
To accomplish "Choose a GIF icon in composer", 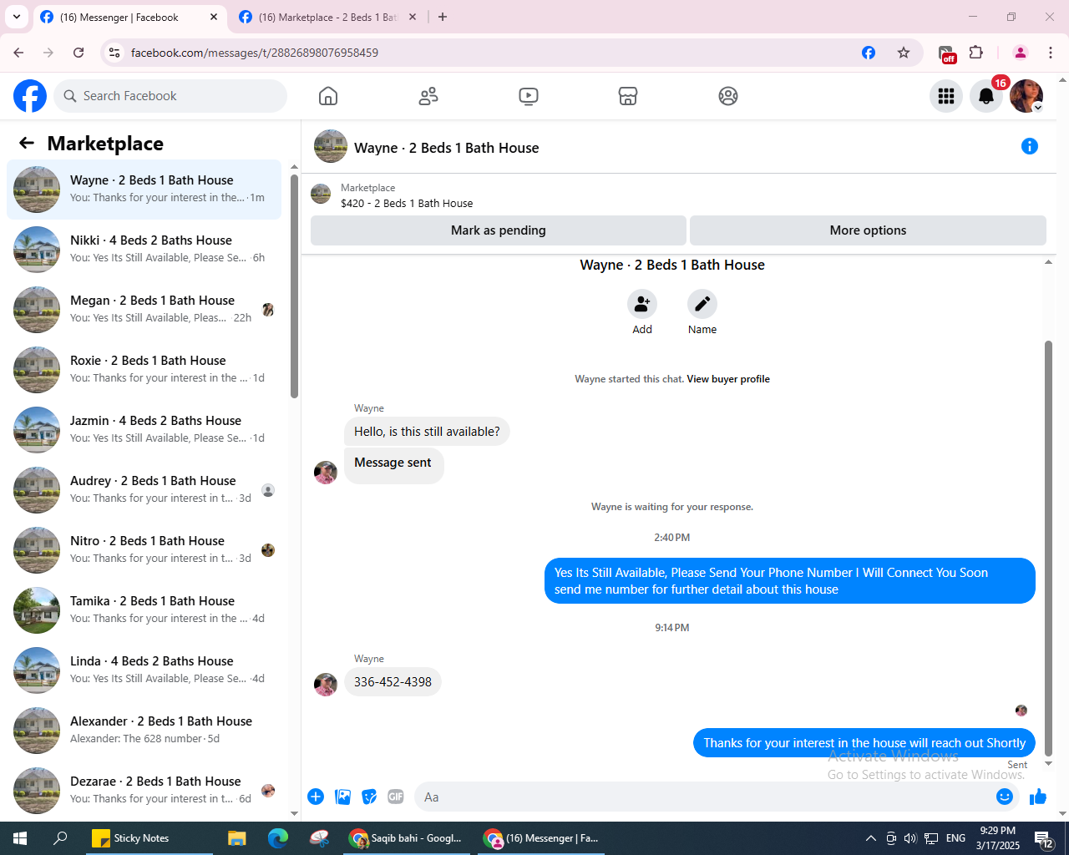I will [396, 797].
